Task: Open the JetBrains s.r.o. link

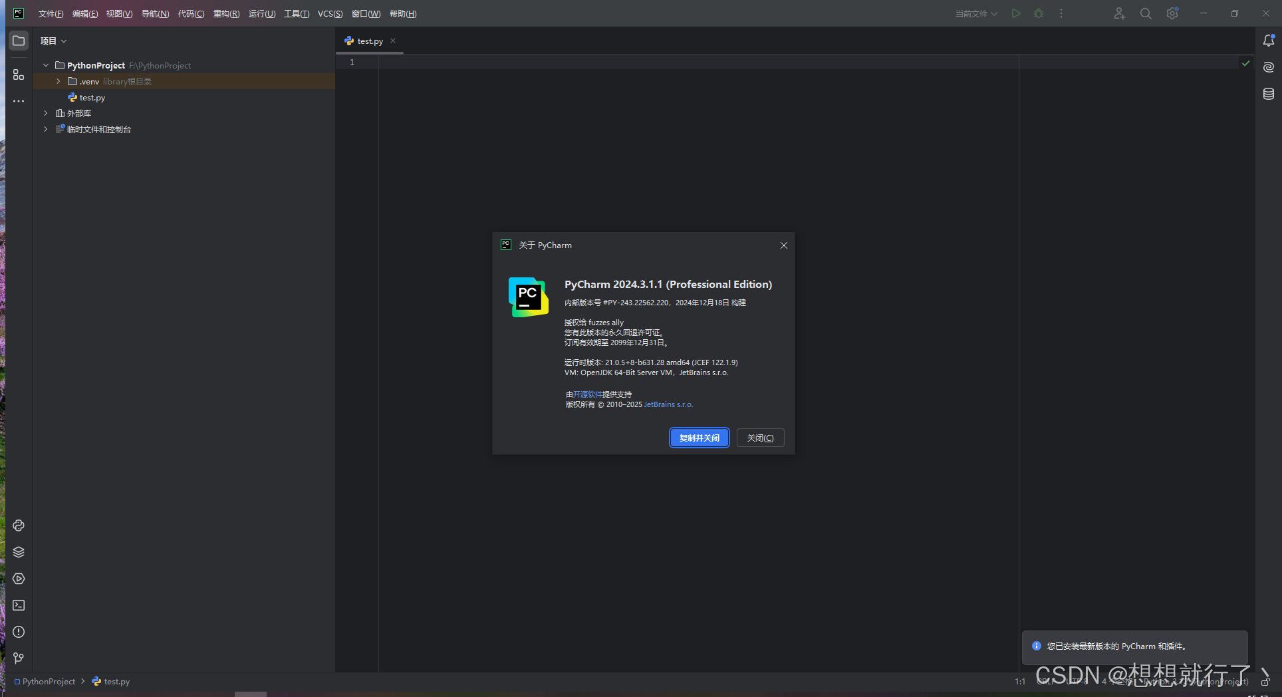Action: click(x=668, y=404)
